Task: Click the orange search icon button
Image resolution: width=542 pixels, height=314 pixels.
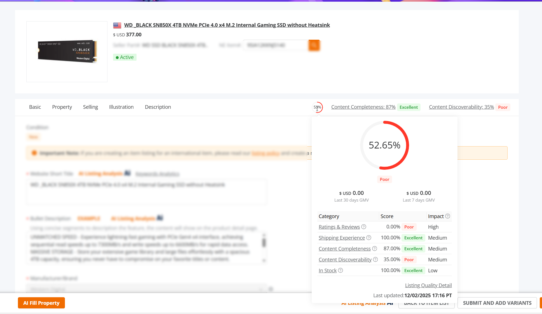Action: coord(314,45)
